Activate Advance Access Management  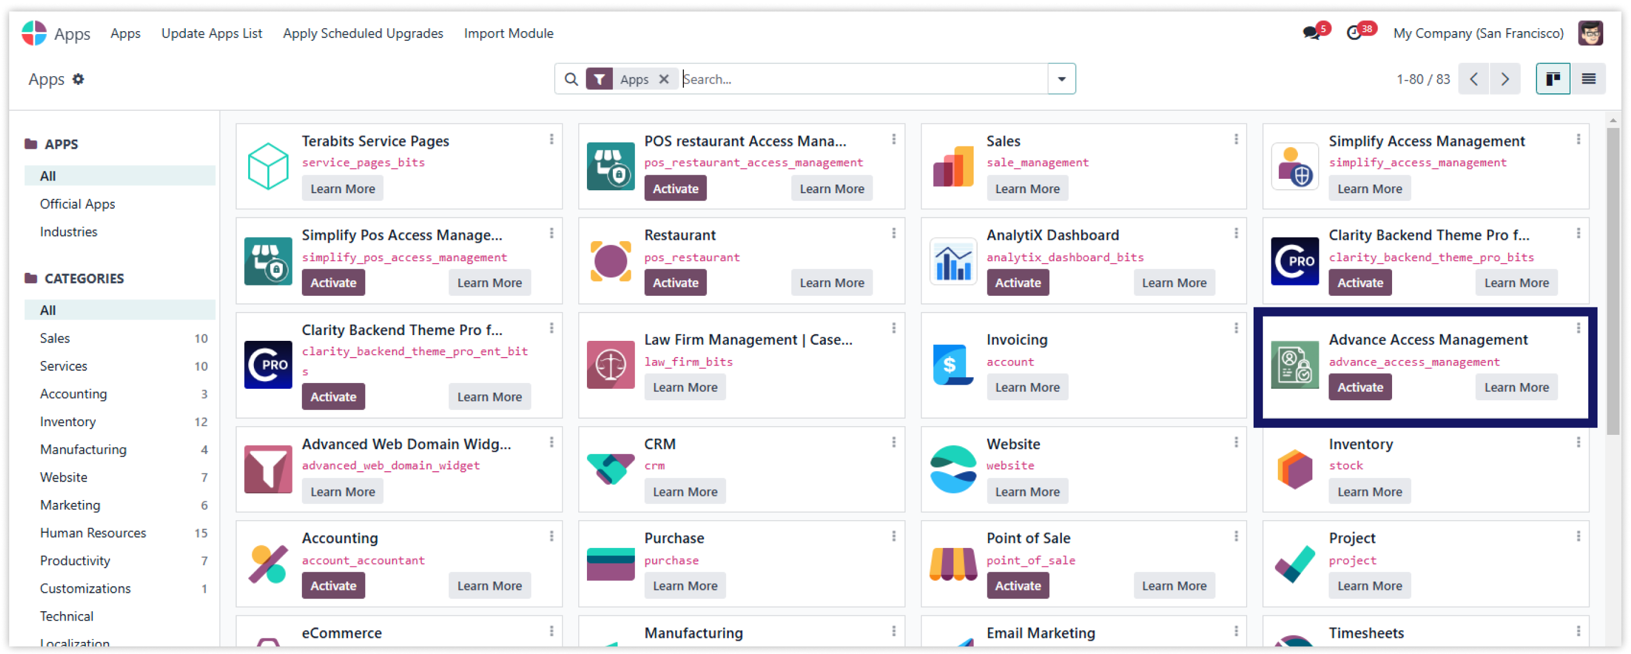tap(1359, 387)
